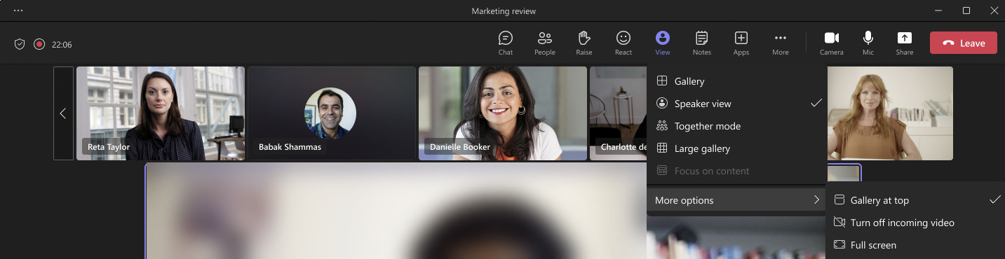Minimize the meeting window

click(939, 10)
